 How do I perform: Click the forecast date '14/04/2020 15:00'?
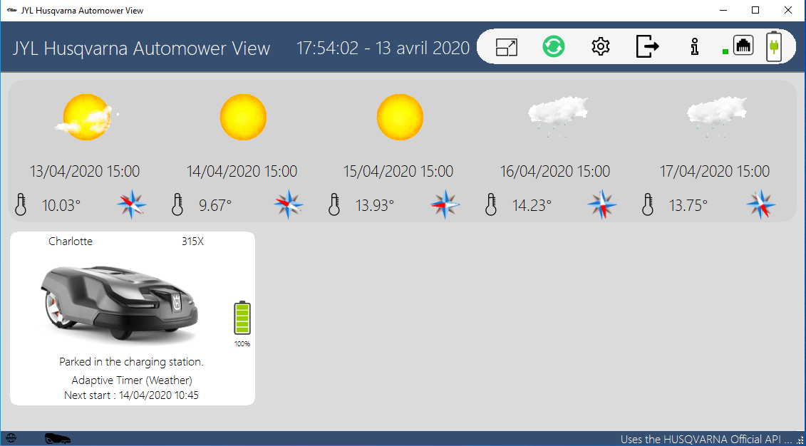pos(242,171)
